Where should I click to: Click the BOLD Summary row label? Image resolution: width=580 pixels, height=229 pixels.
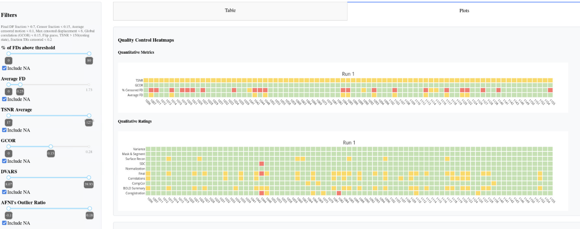[134, 188]
